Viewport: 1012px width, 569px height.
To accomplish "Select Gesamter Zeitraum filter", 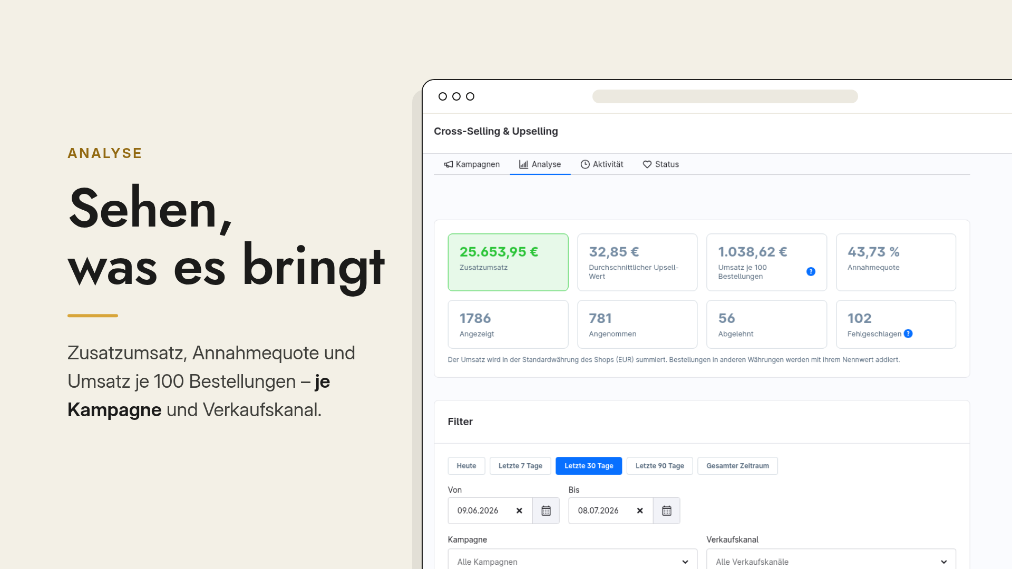I will [x=737, y=466].
